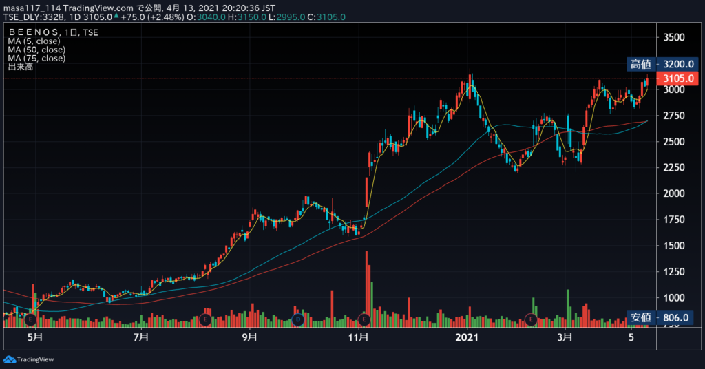Click the C:3105.0 close value
705x369 pixels.
point(326,17)
